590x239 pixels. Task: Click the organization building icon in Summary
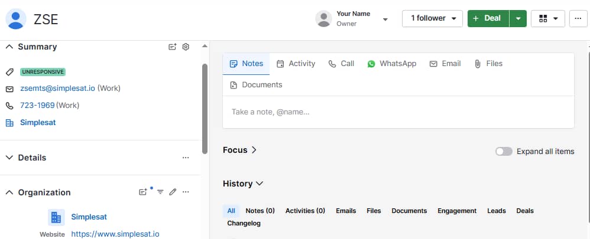(x=9, y=123)
